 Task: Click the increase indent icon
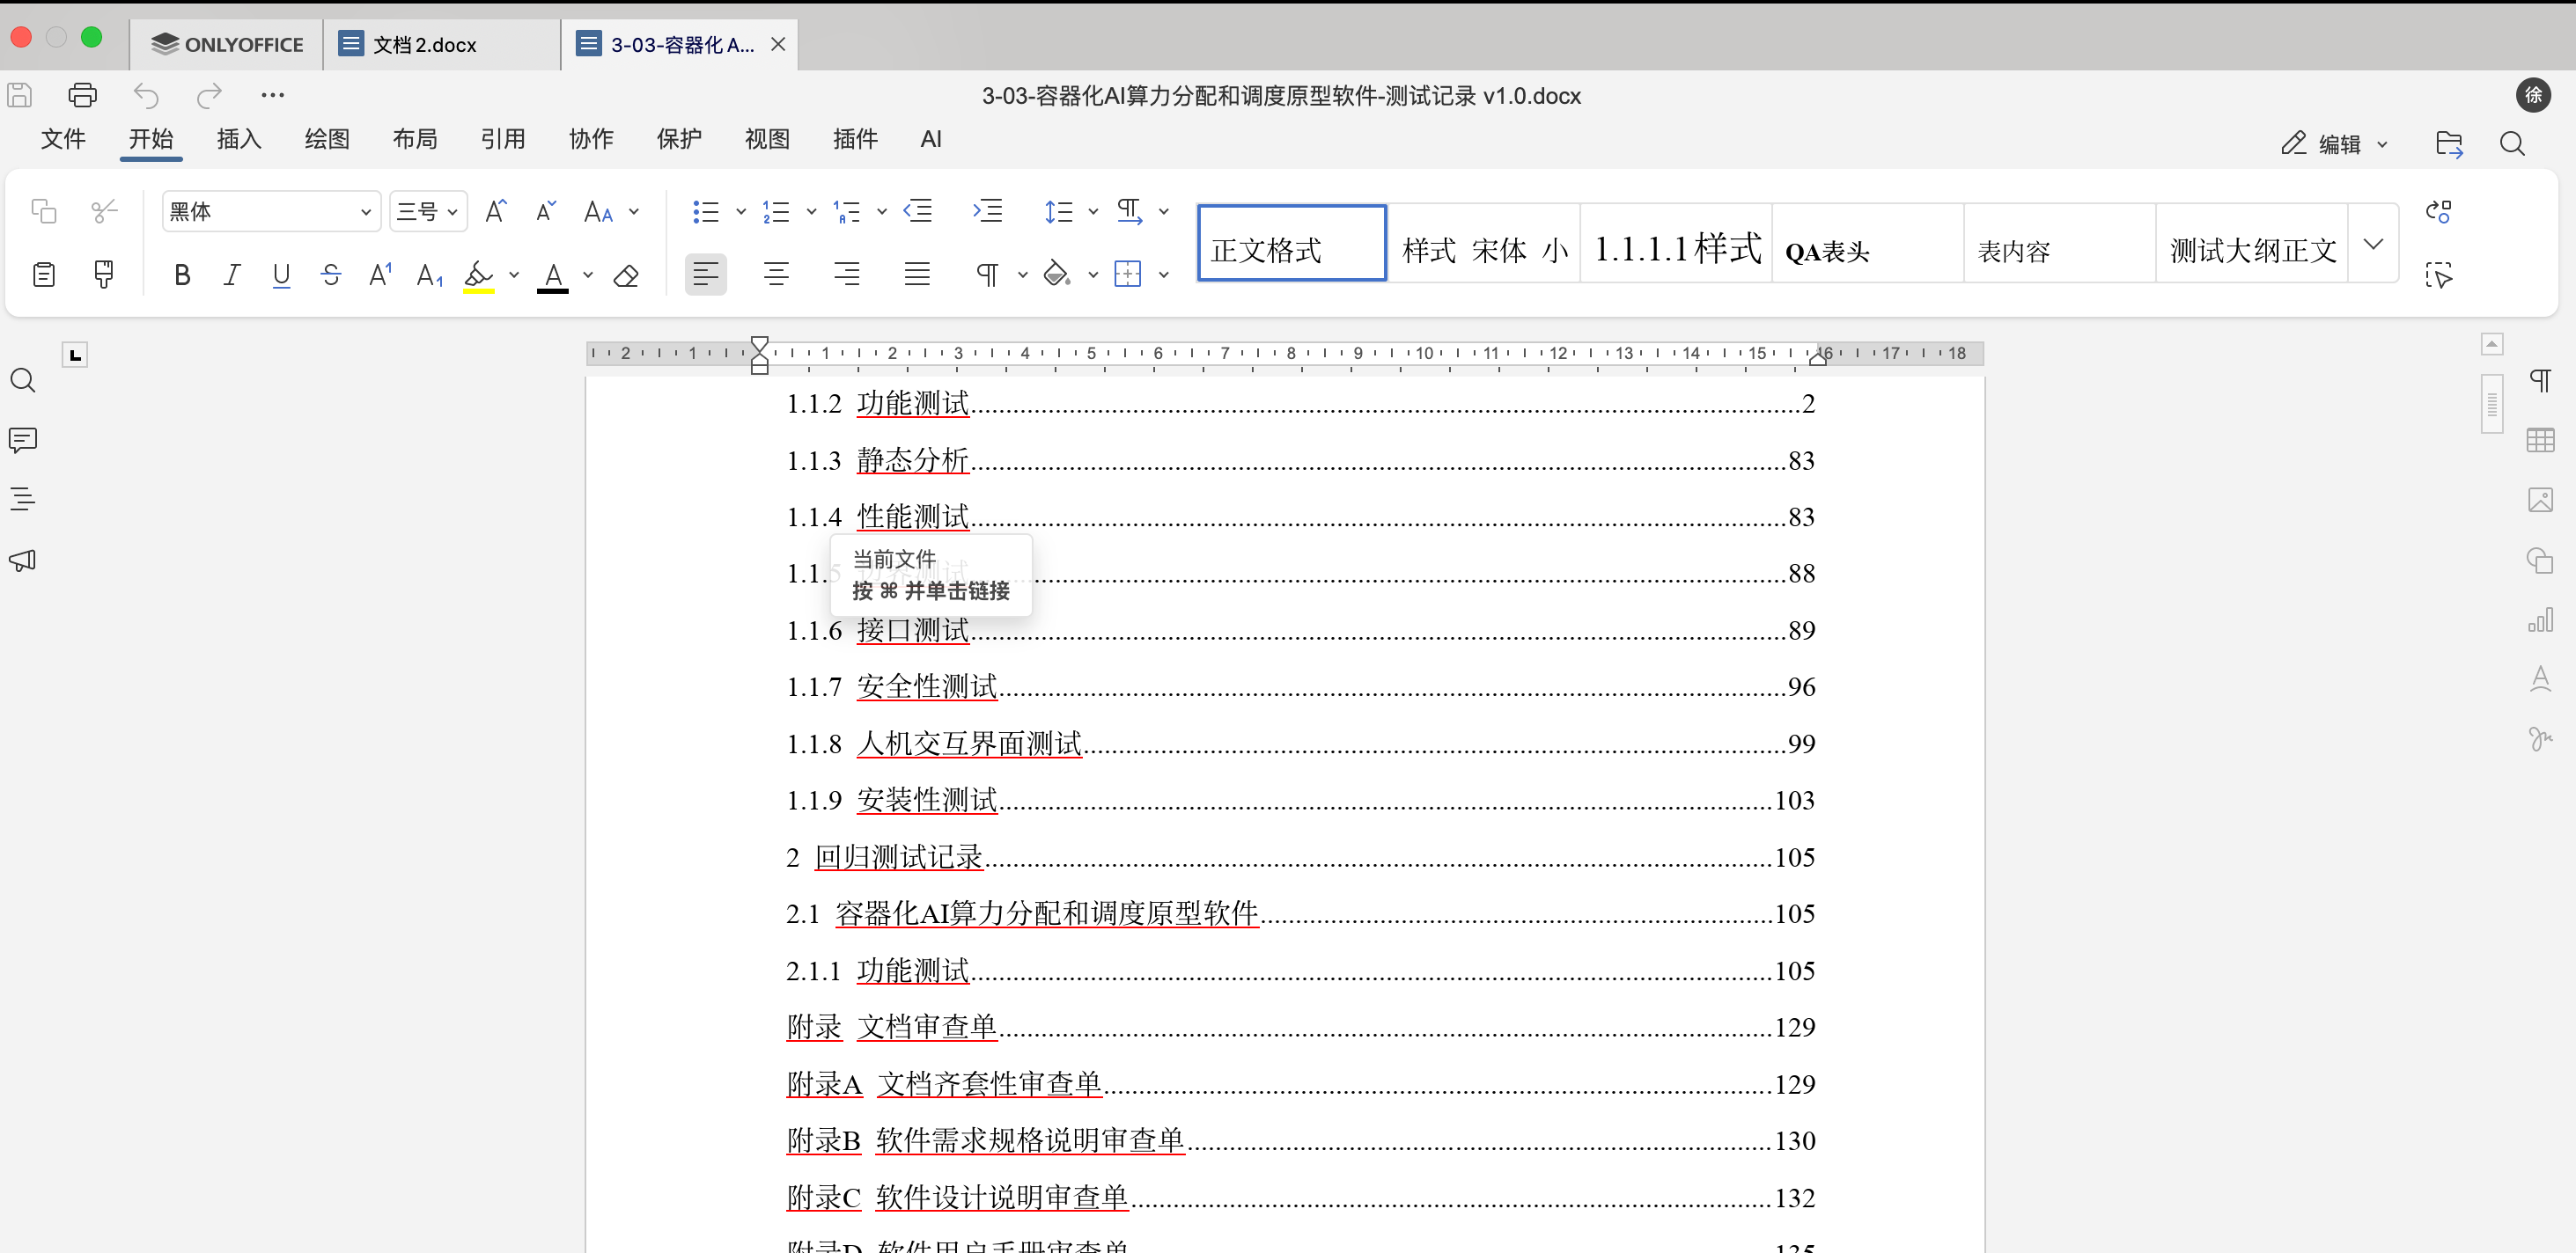point(987,211)
